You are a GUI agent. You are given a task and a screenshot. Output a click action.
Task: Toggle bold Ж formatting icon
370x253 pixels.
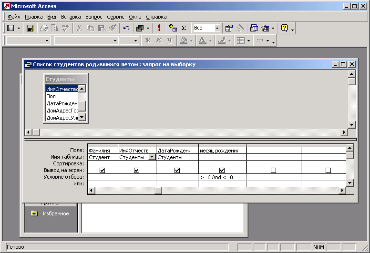pyautogui.click(x=148, y=40)
